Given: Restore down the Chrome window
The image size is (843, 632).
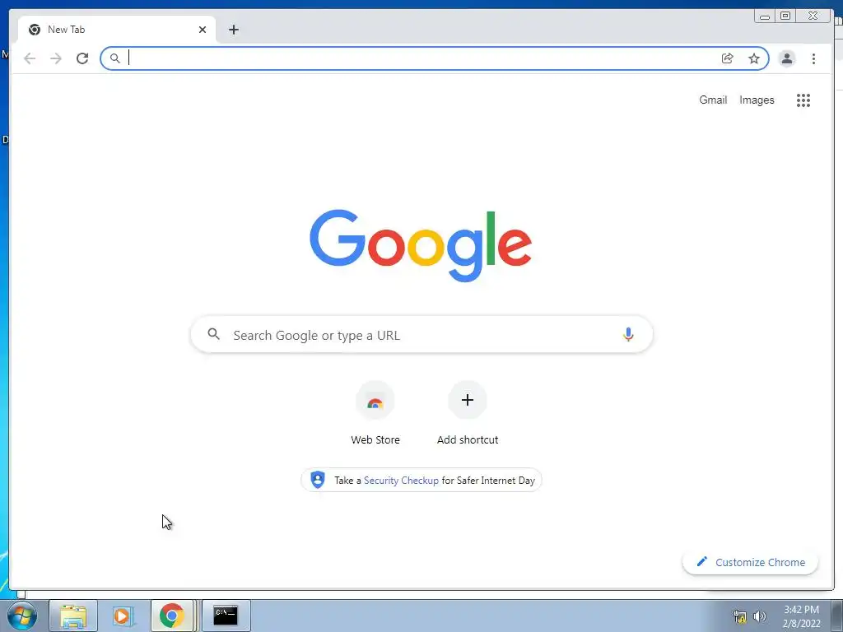Looking at the screenshot, I should [785, 16].
